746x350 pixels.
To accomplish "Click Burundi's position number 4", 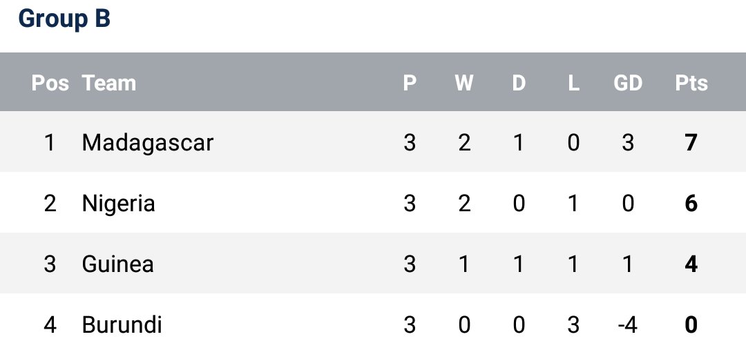I will (x=50, y=324).
